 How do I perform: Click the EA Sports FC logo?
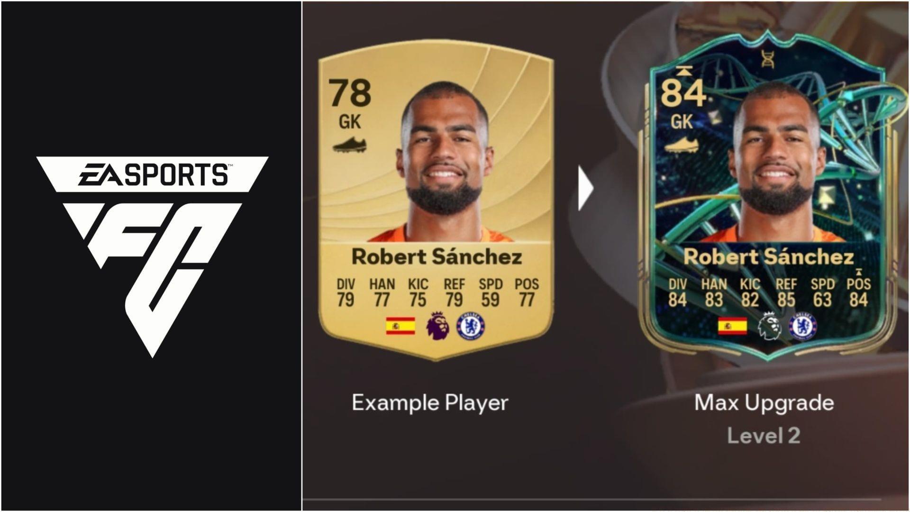(152, 256)
